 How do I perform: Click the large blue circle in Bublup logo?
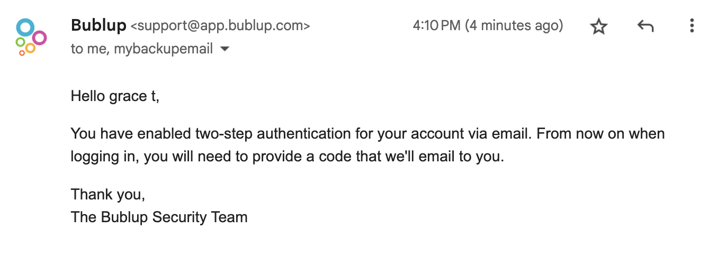coord(25,27)
